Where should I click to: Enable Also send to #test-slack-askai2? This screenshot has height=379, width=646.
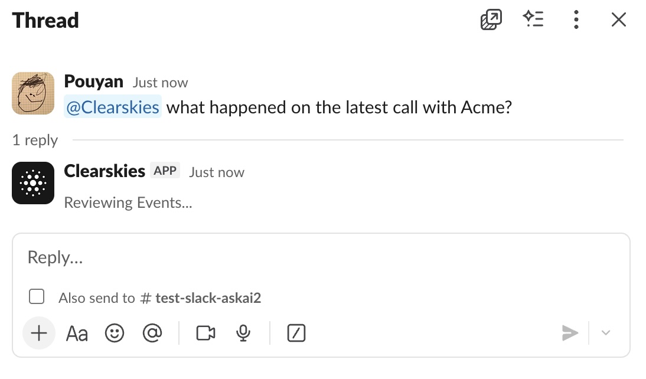point(37,297)
